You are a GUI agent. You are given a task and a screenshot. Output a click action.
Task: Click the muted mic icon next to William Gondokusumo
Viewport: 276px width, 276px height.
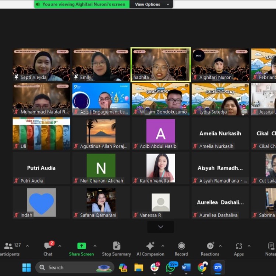(x=135, y=112)
